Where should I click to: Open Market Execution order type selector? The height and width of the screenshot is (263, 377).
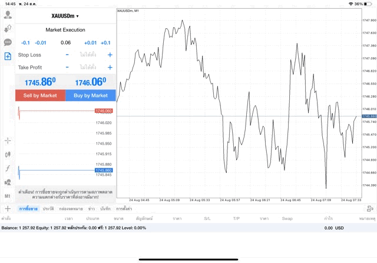pyautogui.click(x=65, y=30)
